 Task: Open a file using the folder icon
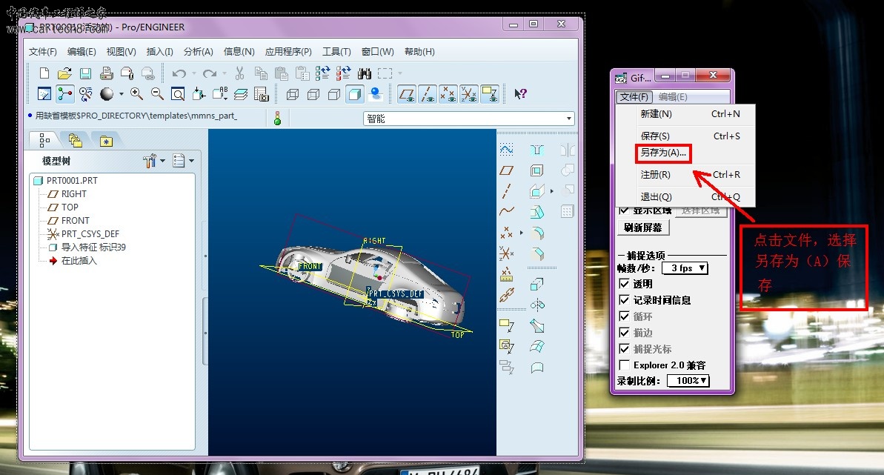point(64,73)
